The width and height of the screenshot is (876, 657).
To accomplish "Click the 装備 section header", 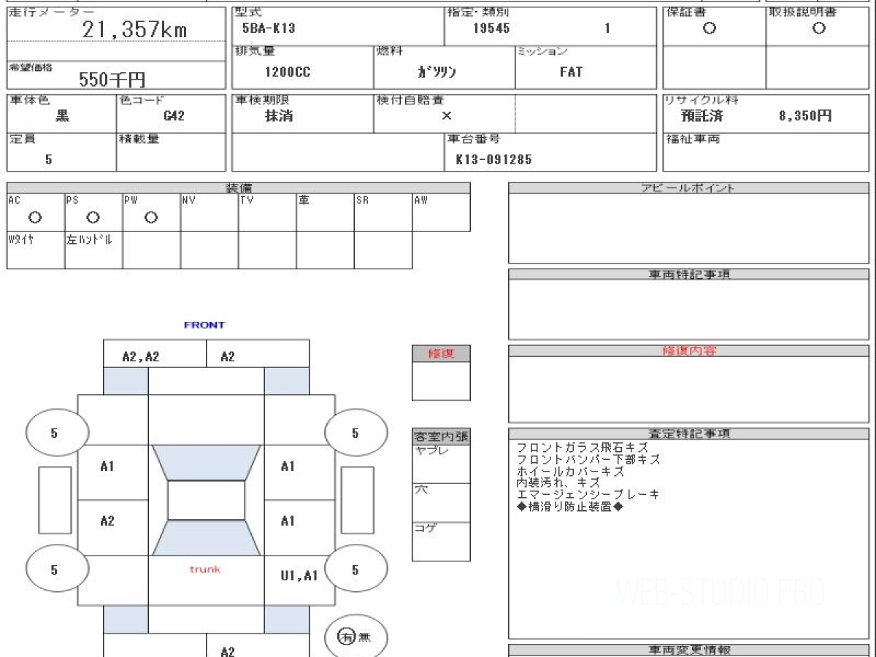I will tap(239, 188).
